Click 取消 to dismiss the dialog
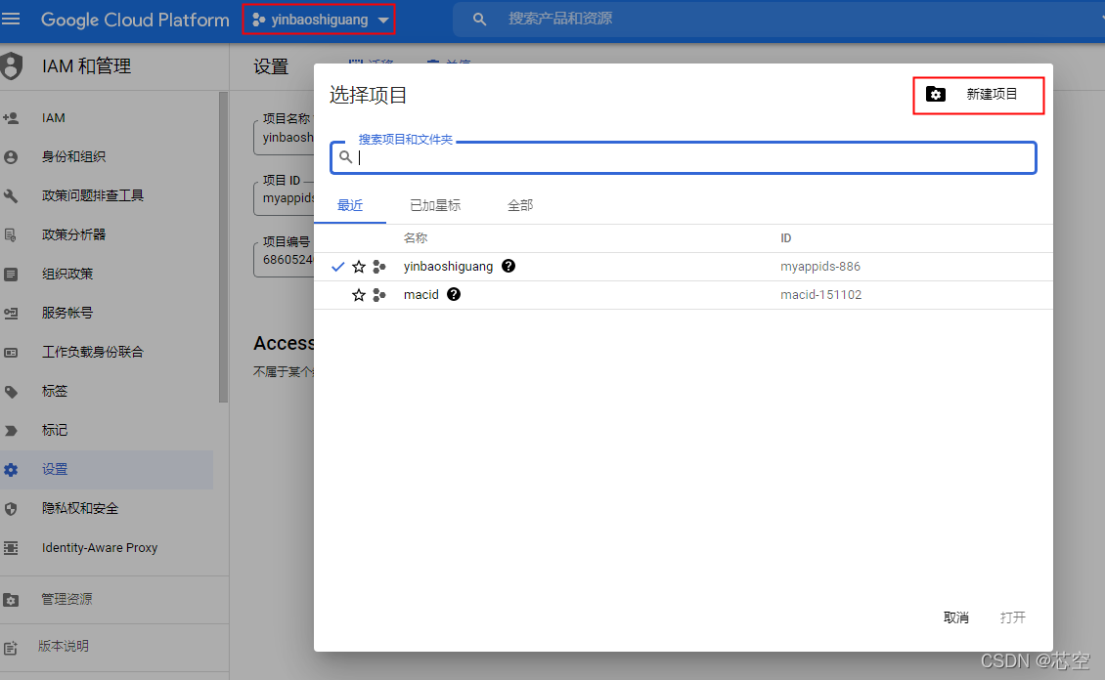The height and width of the screenshot is (680, 1105). (955, 617)
